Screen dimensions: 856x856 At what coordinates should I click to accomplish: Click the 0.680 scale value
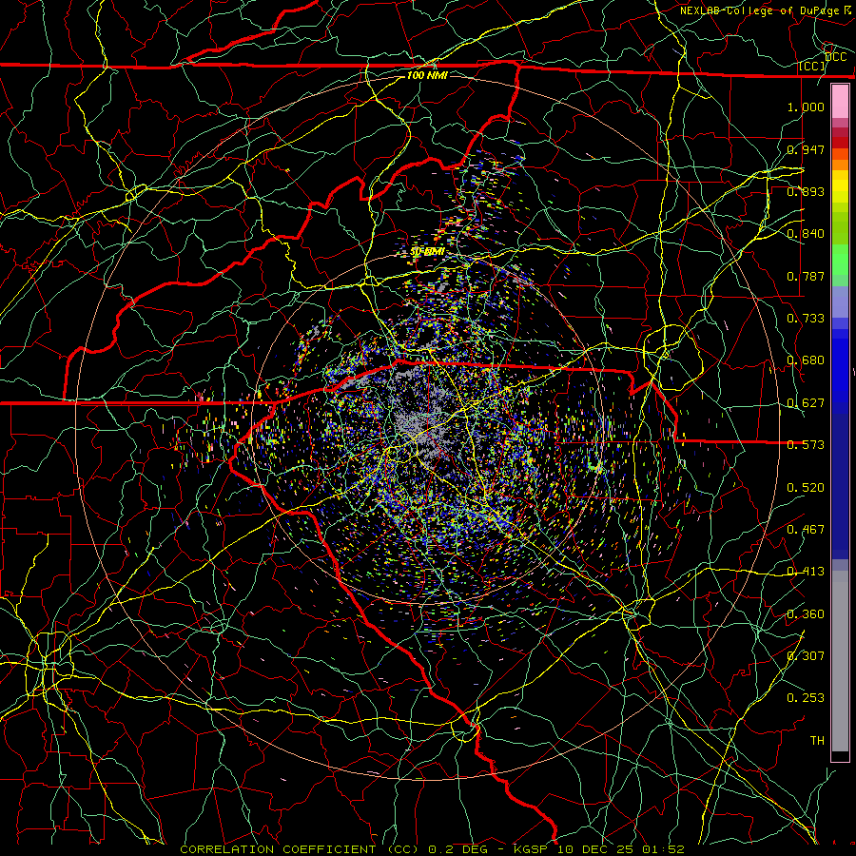tap(806, 360)
